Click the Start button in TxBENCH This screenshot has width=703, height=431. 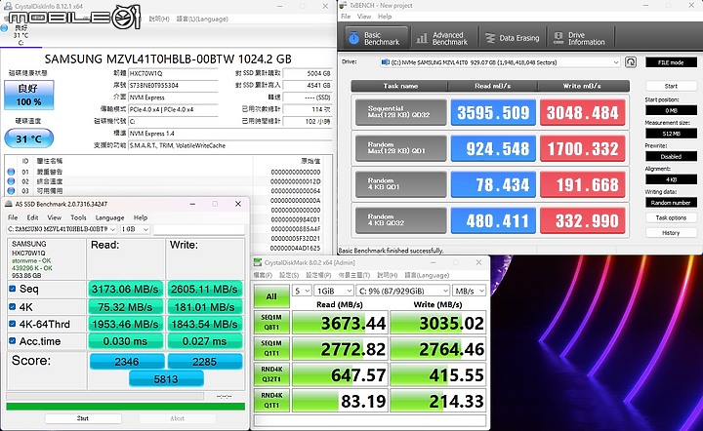[671, 86]
